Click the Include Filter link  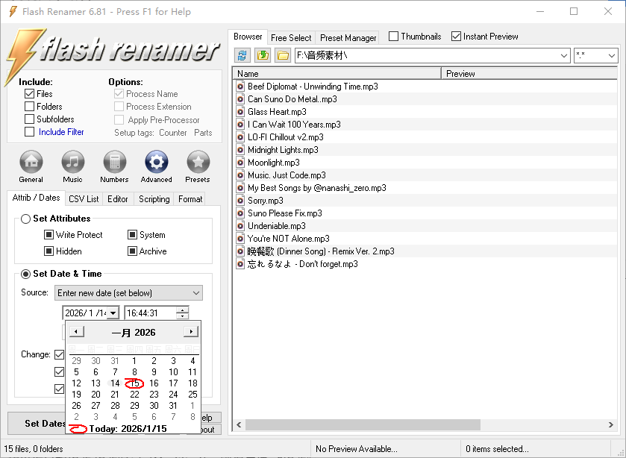(61, 132)
